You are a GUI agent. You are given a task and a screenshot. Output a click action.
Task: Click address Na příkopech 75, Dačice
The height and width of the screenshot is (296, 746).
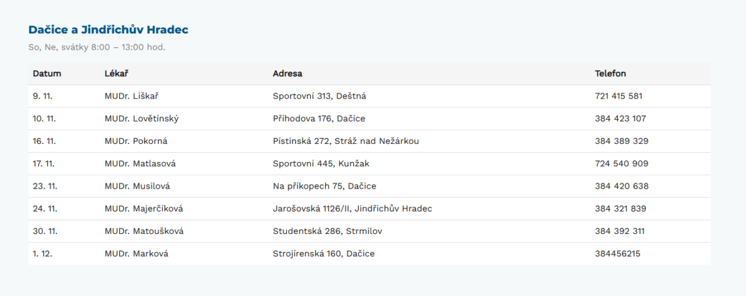[324, 186]
